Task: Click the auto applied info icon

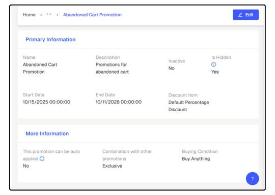Action: pyautogui.click(x=42, y=158)
